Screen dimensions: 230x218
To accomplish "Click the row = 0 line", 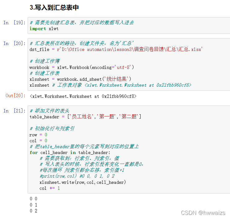I will (x=38, y=135).
